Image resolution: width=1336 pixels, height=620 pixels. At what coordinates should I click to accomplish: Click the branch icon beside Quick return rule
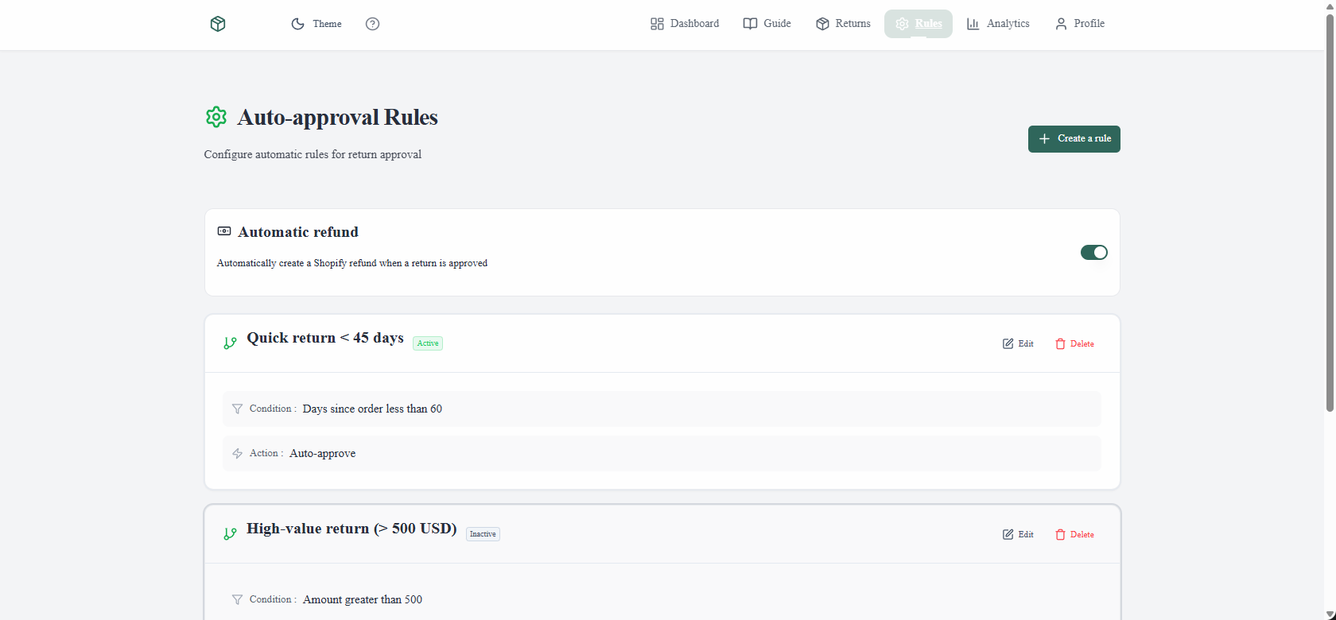pos(230,343)
